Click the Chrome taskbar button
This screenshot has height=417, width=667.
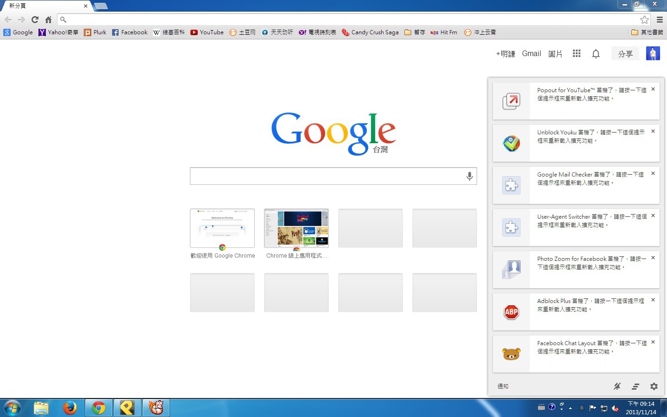[98, 408]
